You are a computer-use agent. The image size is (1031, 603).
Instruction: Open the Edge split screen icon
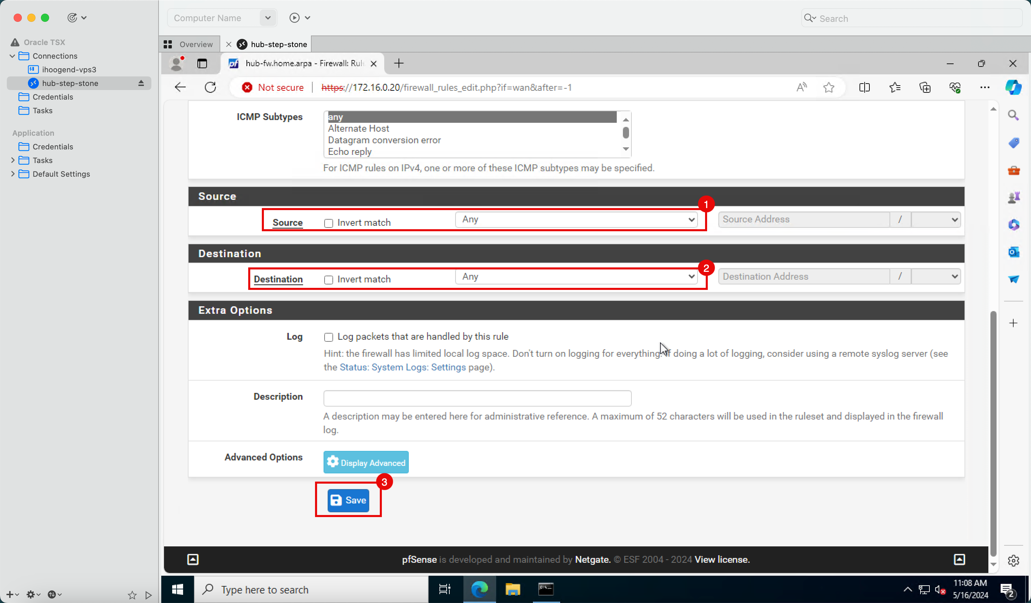864,87
